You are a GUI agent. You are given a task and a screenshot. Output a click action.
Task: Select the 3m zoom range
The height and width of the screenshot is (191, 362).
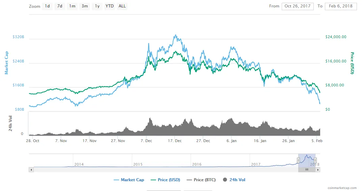pyautogui.click(x=84, y=6)
